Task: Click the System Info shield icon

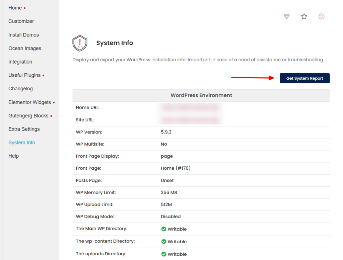Action: (x=80, y=43)
